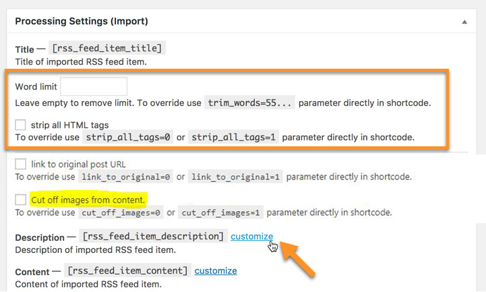Image resolution: width=486 pixels, height=292 pixels.
Task: Click the Processing Settings (Import) heading
Action: (82, 21)
